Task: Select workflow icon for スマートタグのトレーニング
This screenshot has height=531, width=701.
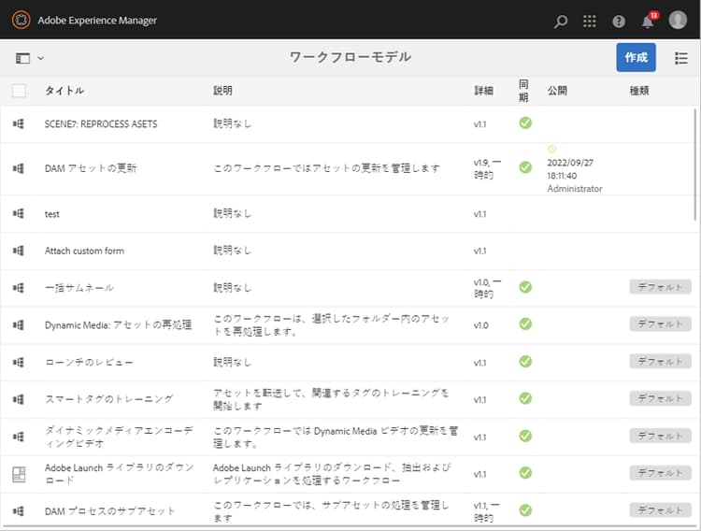Action: (19, 399)
